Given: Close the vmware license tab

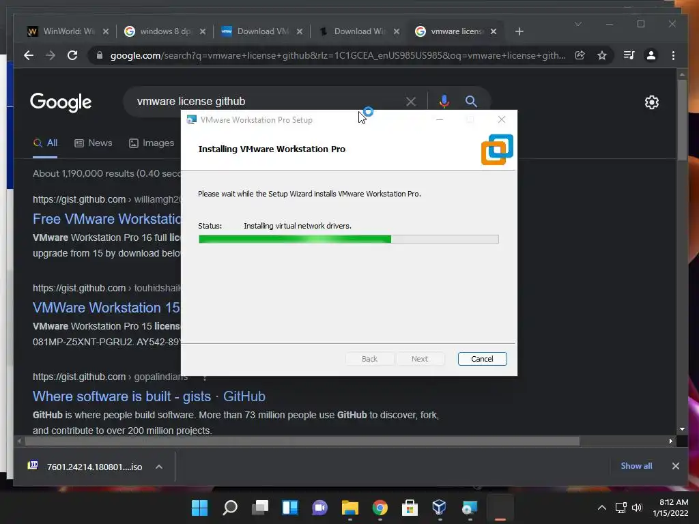Looking at the screenshot, I should [x=494, y=31].
